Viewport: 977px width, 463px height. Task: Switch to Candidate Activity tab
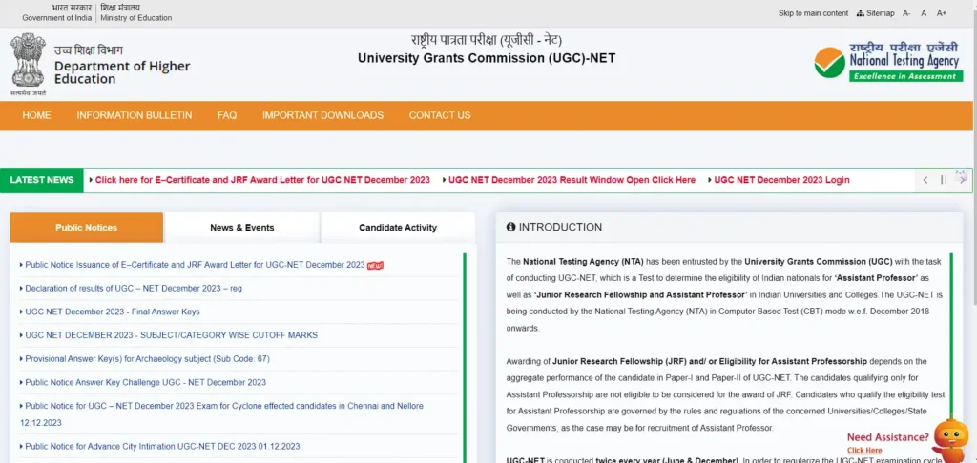click(398, 228)
